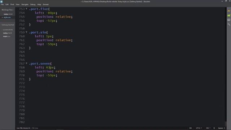
Task: Click the cursor position text in status bar
Action: coord(23,128)
